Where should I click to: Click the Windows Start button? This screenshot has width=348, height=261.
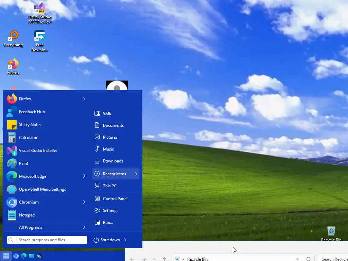pos(6,256)
